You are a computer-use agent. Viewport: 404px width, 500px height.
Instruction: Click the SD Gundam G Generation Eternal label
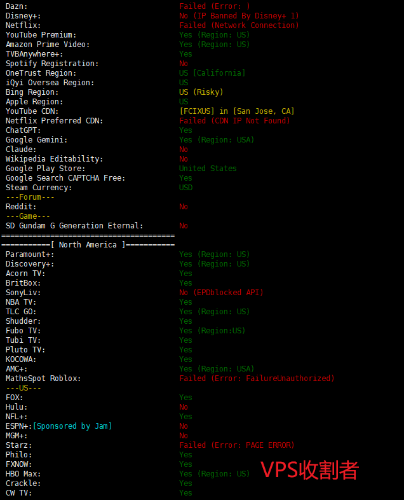74,226
